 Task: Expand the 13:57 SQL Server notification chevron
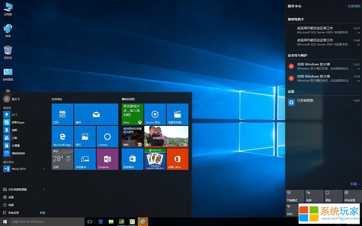358,32
